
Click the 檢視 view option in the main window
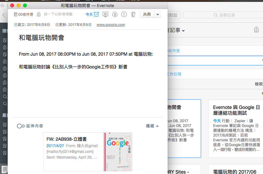[x=259, y=84]
